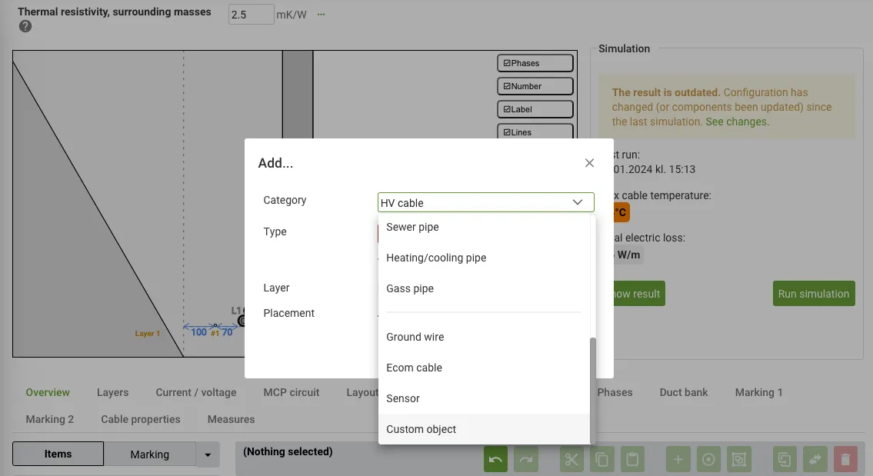Switch to the Layers tab
Viewport: 873px width, 476px height.
112,392
